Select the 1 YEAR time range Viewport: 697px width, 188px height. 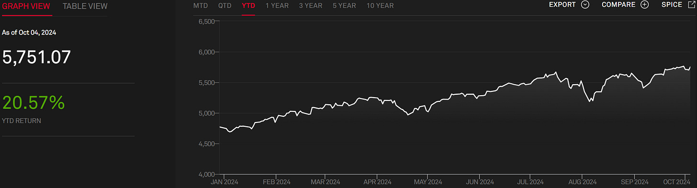tap(277, 5)
